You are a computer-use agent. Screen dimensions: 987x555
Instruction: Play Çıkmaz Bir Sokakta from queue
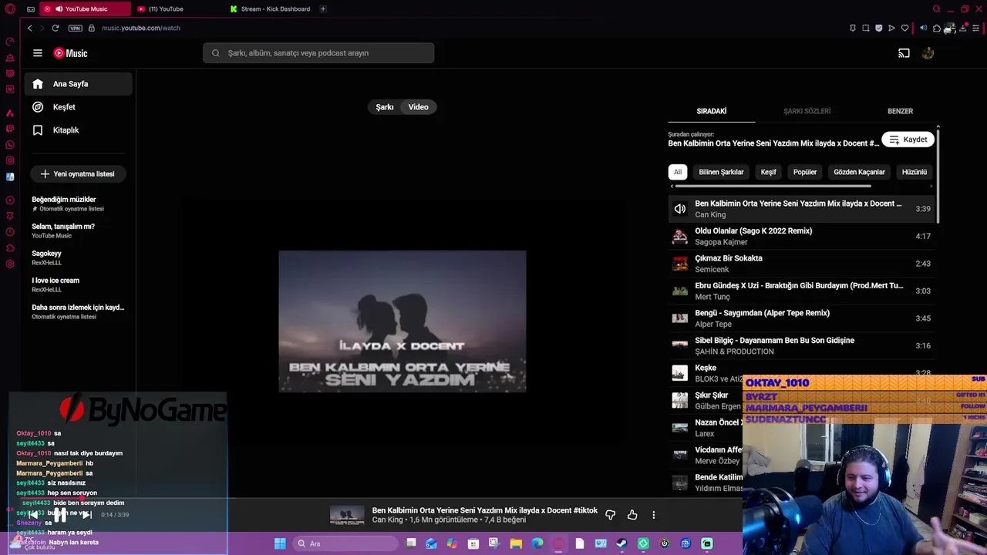coord(801,264)
